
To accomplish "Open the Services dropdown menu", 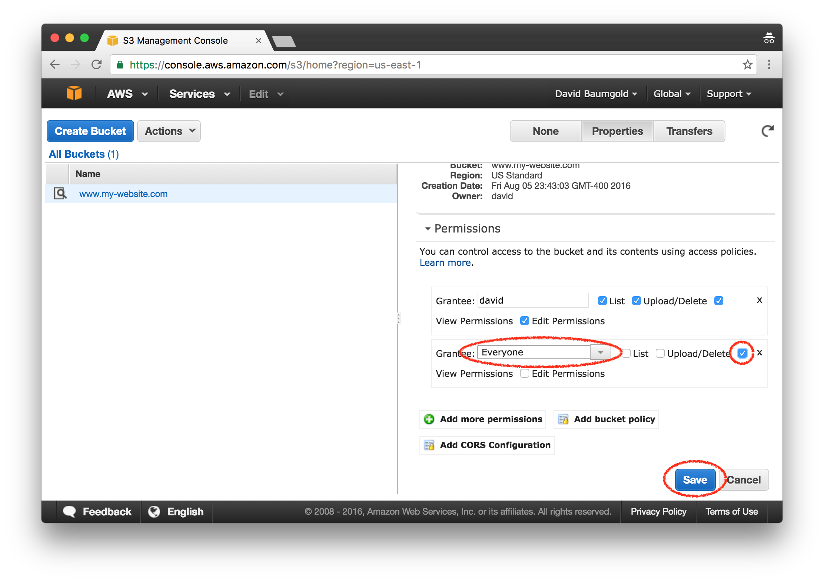I will pyautogui.click(x=200, y=94).
